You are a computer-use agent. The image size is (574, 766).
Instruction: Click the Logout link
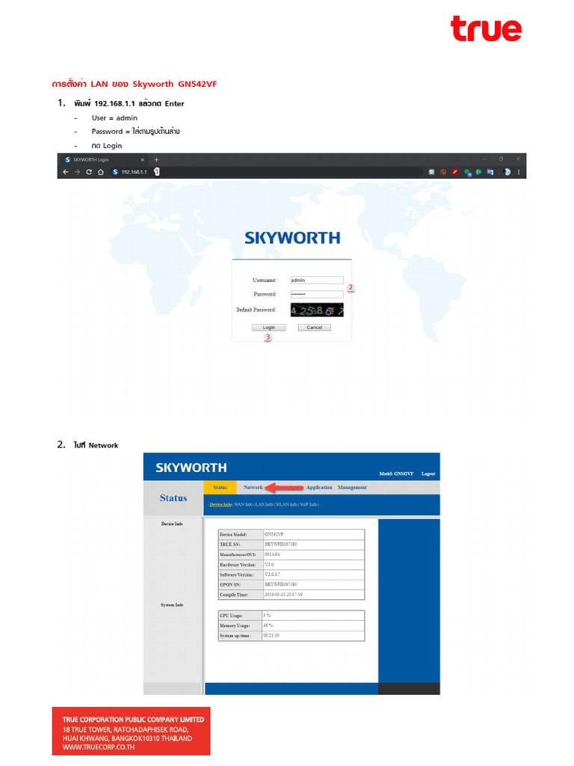[x=428, y=474]
